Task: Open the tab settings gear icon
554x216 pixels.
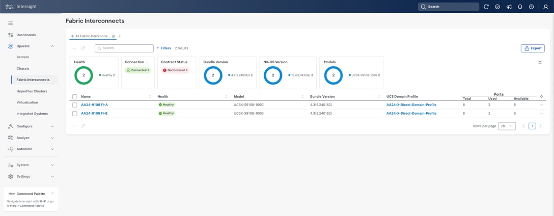Action: click(x=114, y=36)
